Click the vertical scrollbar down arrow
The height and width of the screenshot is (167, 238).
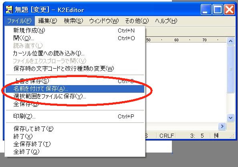pos(230,118)
